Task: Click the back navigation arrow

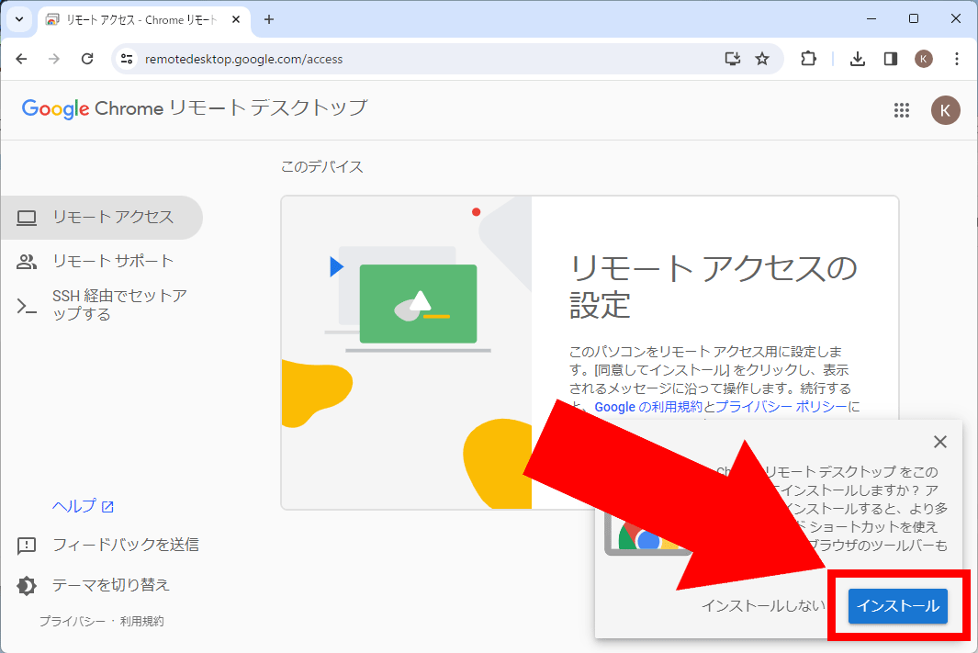Action: tap(21, 58)
